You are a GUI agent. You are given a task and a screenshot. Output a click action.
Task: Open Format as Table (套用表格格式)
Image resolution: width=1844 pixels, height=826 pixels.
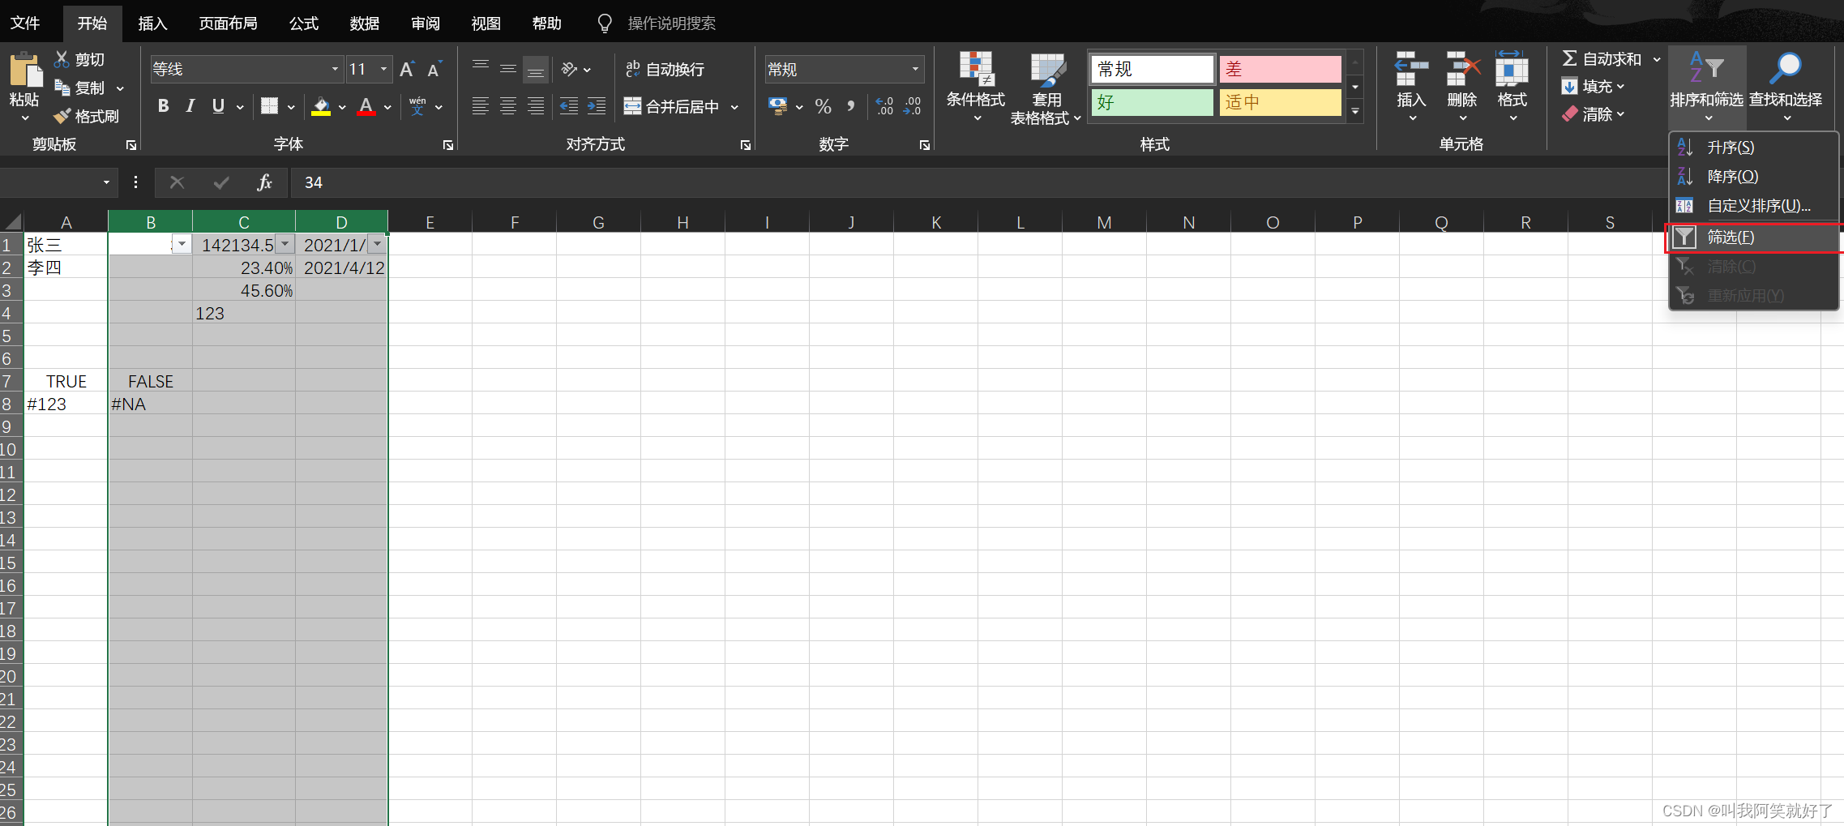tap(1046, 88)
